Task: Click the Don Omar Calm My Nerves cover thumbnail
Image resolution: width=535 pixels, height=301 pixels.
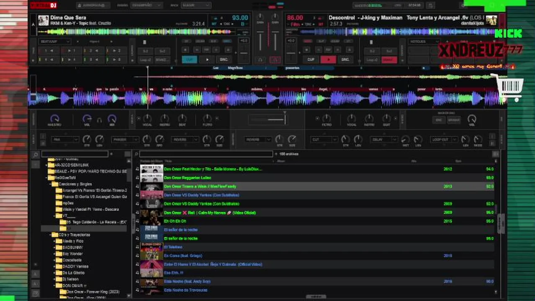Action: (x=152, y=212)
